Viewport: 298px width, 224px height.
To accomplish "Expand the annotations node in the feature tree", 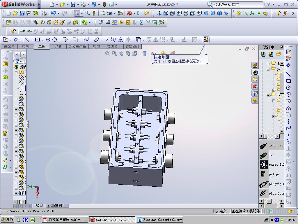I will [x=16, y=73].
